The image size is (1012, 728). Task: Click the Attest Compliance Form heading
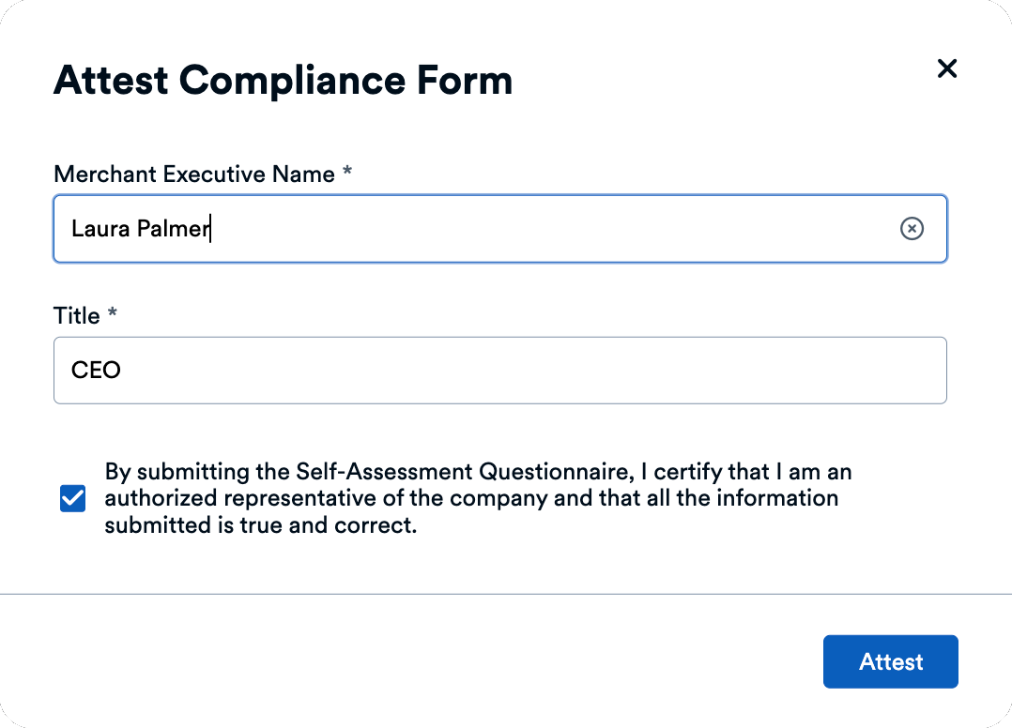(x=283, y=81)
